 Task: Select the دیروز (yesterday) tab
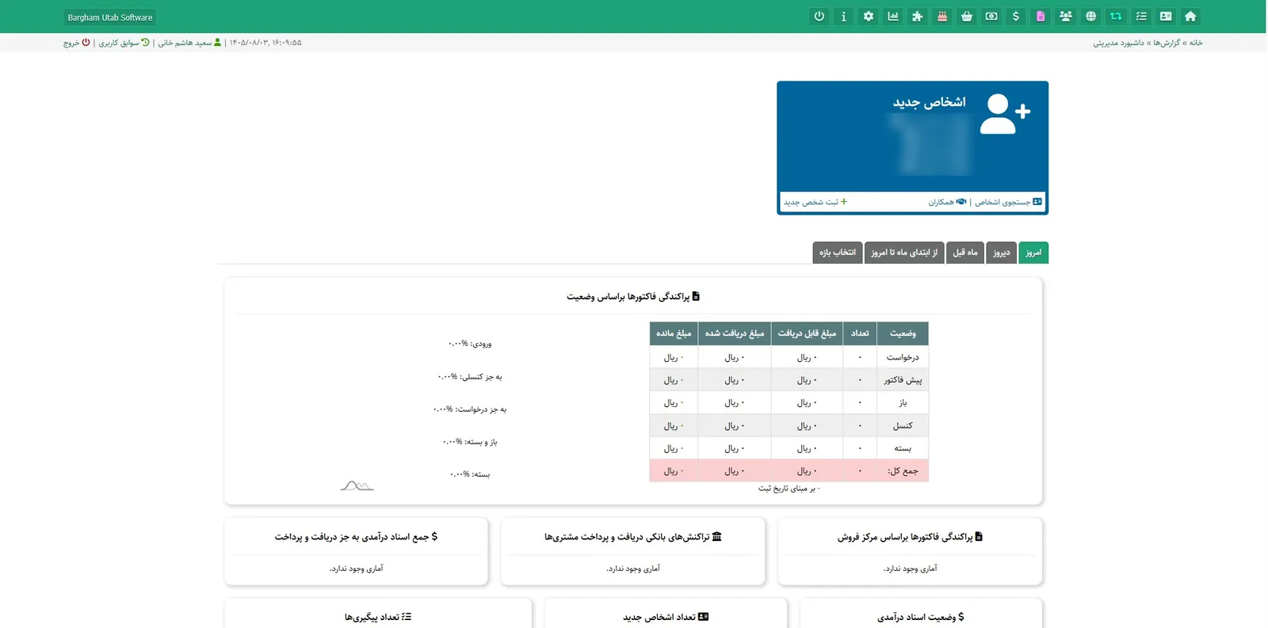(1002, 253)
